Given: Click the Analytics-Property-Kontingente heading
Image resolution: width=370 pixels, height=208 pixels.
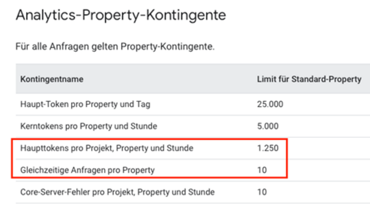Looking at the screenshot, I should click(x=121, y=15).
